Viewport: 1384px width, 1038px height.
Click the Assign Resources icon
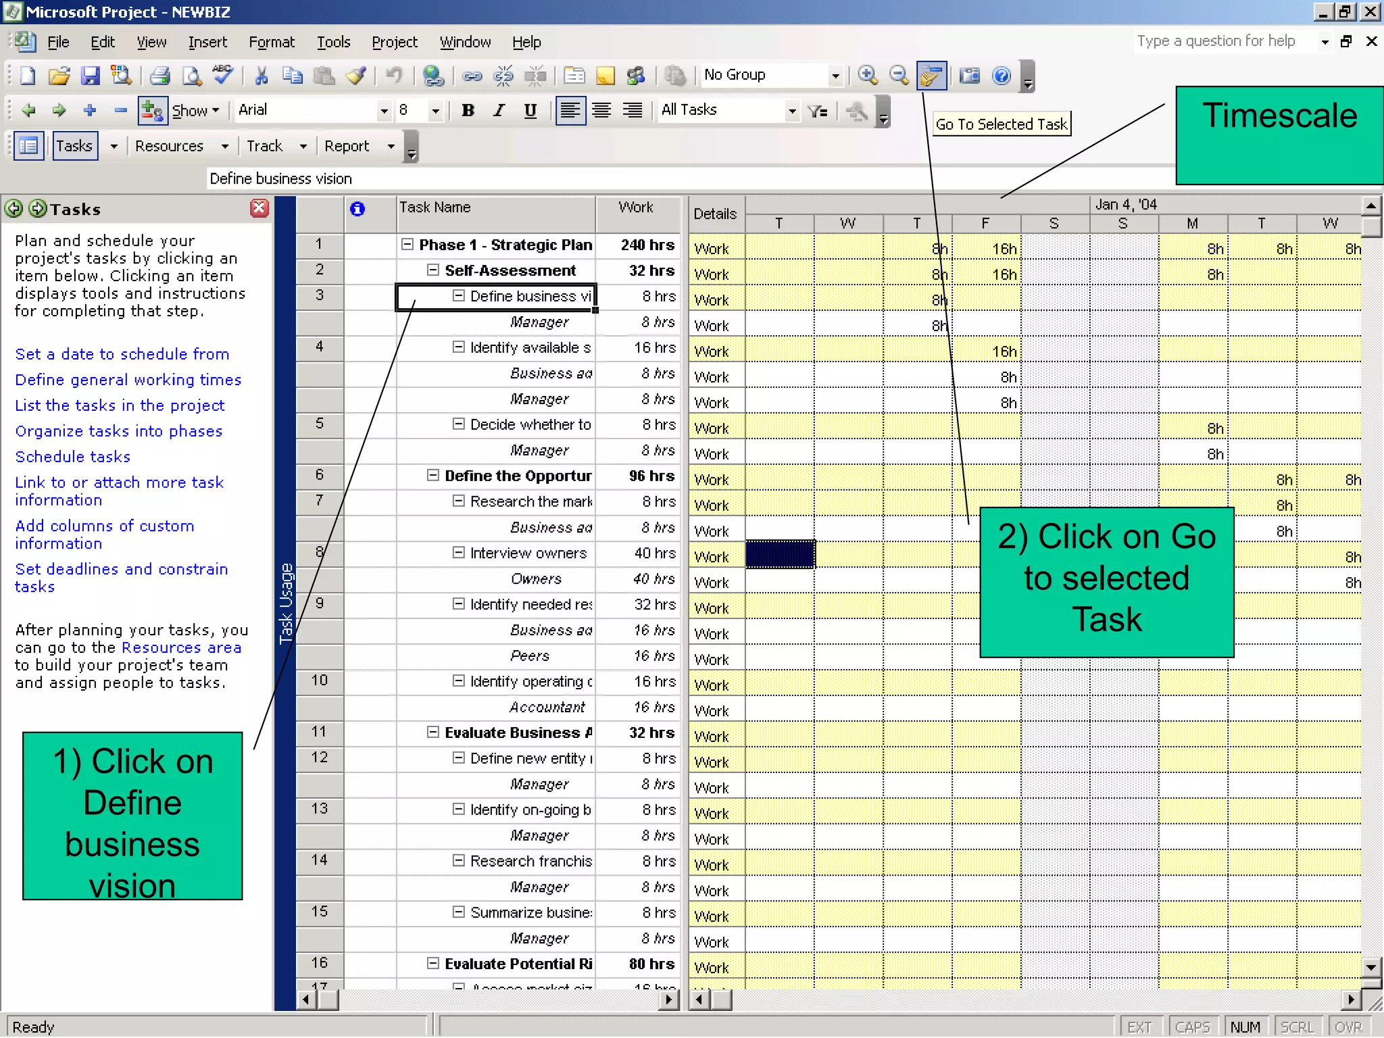coord(637,75)
